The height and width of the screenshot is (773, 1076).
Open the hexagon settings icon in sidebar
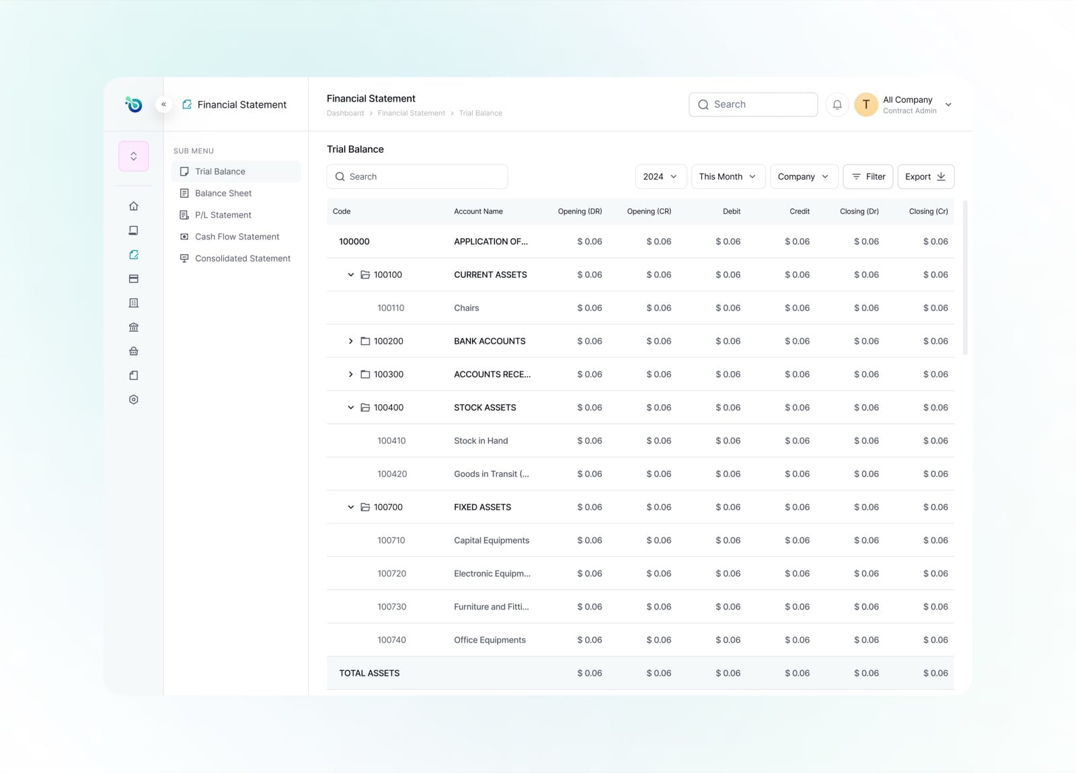tap(134, 400)
